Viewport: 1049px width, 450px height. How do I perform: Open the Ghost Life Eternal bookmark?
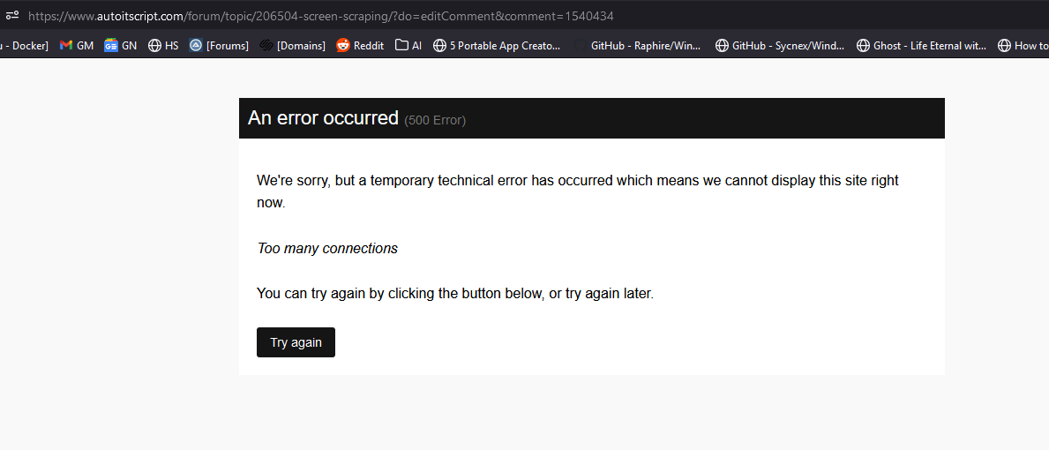921,46
